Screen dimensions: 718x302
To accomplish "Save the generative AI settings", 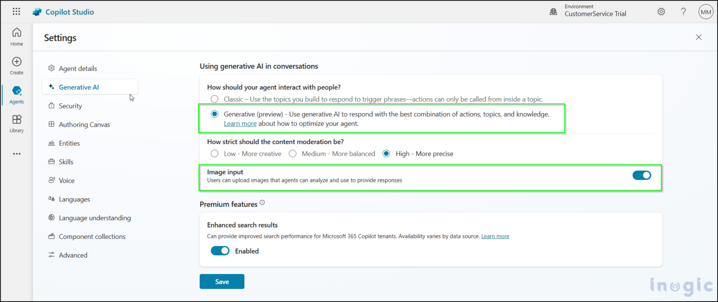I will (x=222, y=281).
